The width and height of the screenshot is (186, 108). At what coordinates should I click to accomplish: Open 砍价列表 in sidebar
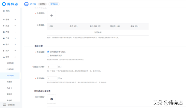[x=10, y=75]
